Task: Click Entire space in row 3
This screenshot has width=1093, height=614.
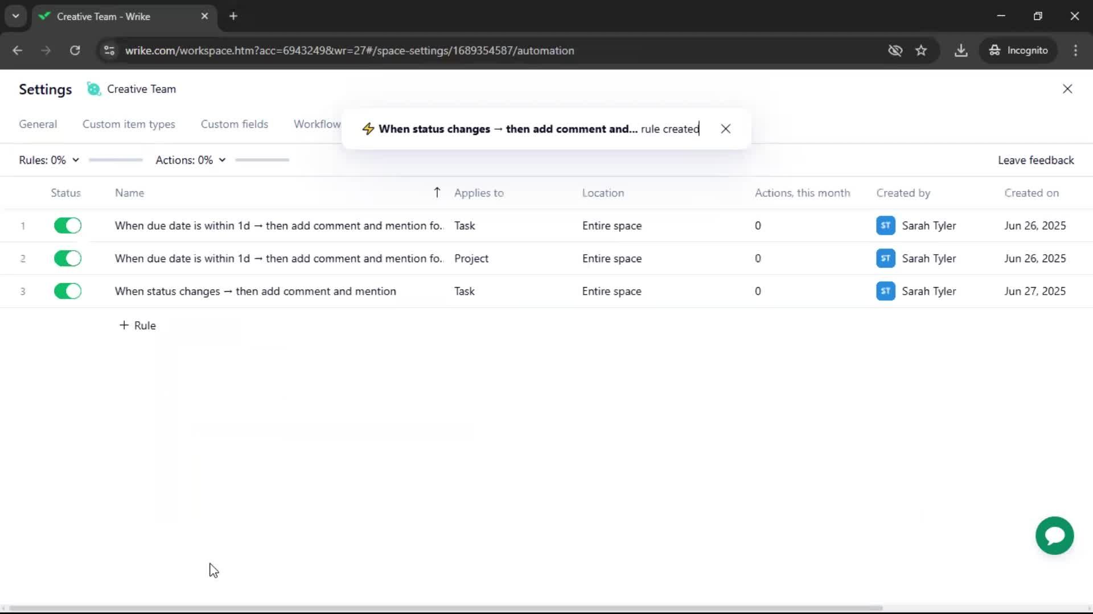Action: (611, 291)
